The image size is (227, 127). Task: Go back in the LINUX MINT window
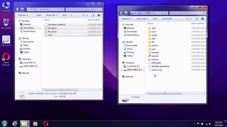pyautogui.click(x=121, y=13)
